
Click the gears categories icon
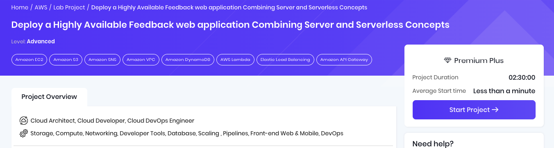[24, 133]
